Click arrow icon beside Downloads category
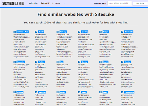Viewport: 148px width, 106px height. coord(122,32)
